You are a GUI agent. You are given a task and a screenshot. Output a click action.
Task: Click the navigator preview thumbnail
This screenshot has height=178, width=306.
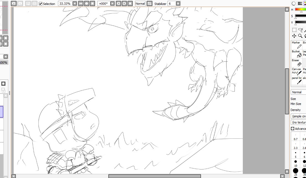point(4,17)
